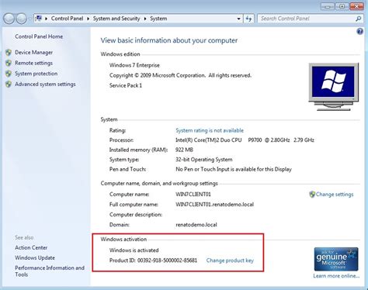Click the Back navigation arrow button
Image resolution: width=368 pixels, height=290 pixels.
click(9, 19)
